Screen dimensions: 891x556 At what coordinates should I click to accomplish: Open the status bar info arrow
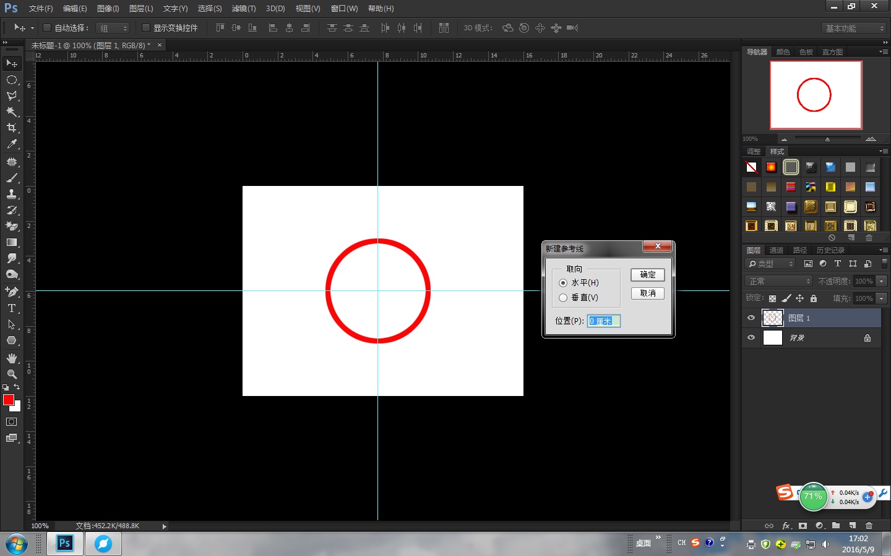pyautogui.click(x=164, y=526)
